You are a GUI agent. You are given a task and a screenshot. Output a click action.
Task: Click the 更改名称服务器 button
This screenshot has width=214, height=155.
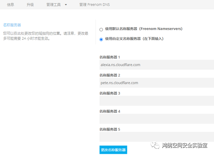tap(113, 150)
